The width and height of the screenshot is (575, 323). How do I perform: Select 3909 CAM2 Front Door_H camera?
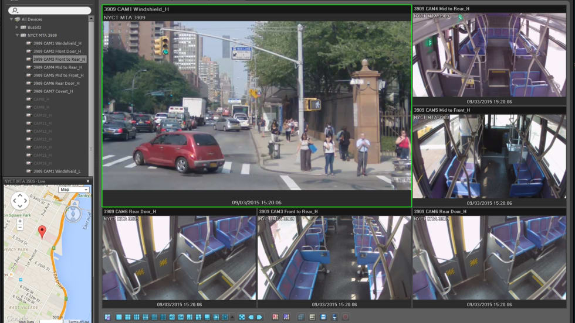click(x=57, y=51)
